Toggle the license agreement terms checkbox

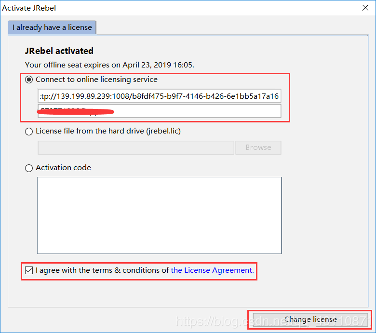[x=29, y=270]
